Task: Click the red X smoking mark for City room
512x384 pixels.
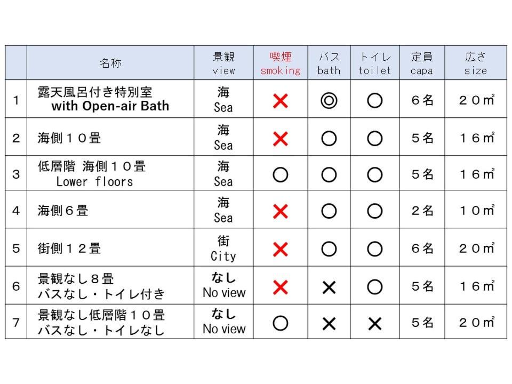Action: (280, 249)
